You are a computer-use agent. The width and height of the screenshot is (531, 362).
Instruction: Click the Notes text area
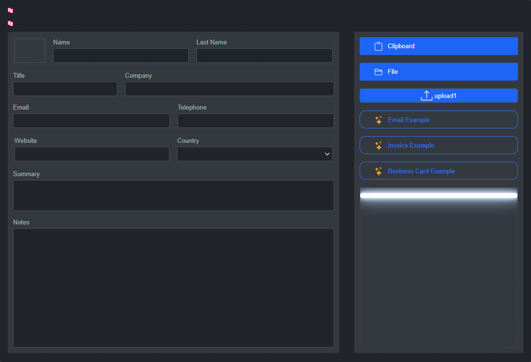pos(173,288)
